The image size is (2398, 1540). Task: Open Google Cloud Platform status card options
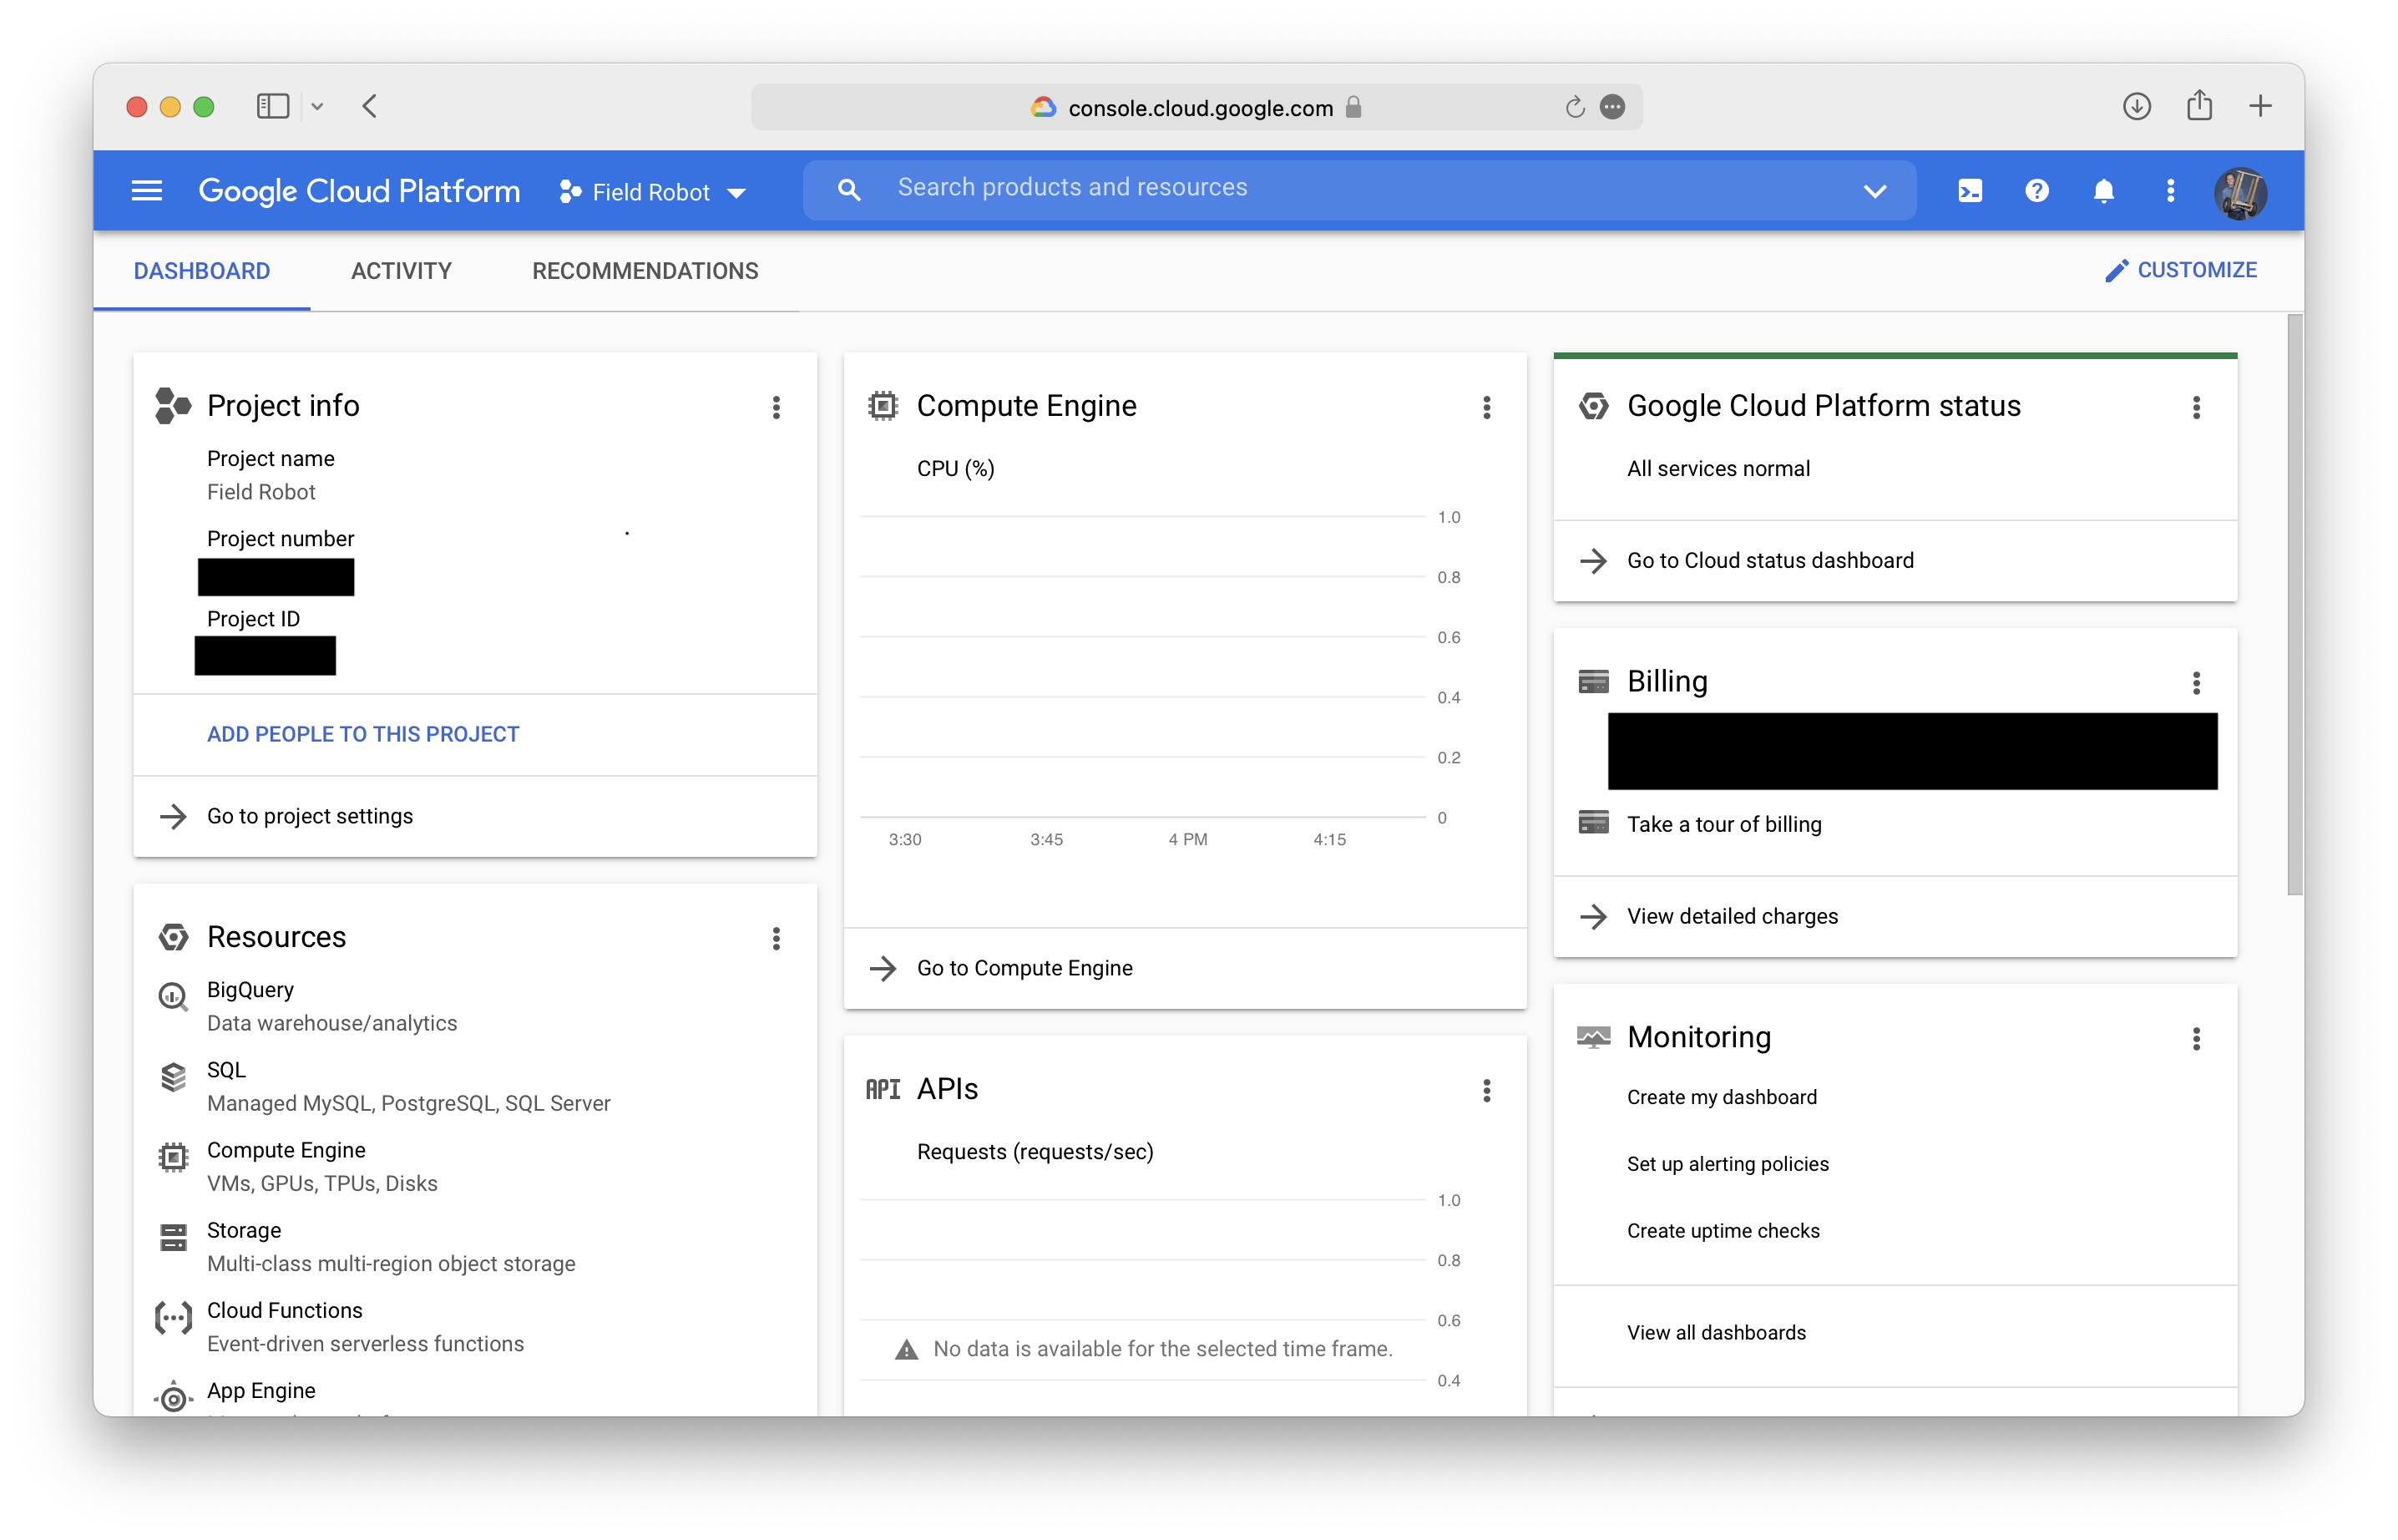click(x=2197, y=407)
